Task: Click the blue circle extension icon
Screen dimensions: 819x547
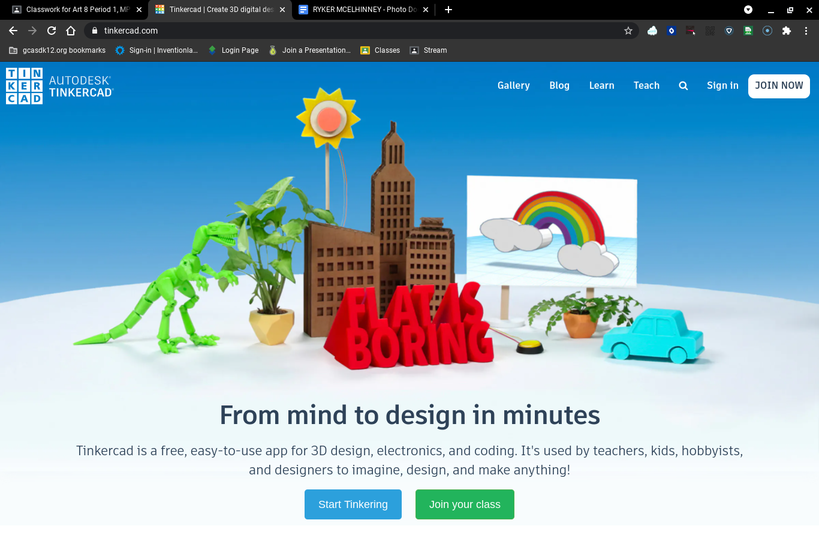Action: (767, 31)
